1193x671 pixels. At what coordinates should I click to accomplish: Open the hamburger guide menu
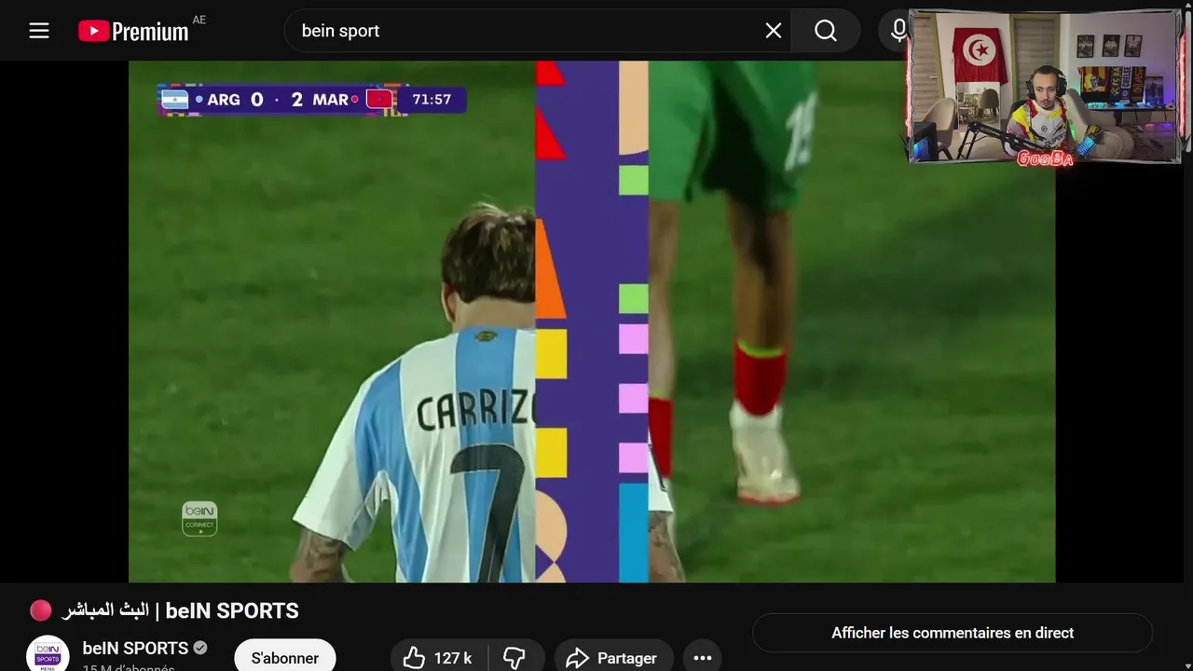pyautogui.click(x=38, y=31)
